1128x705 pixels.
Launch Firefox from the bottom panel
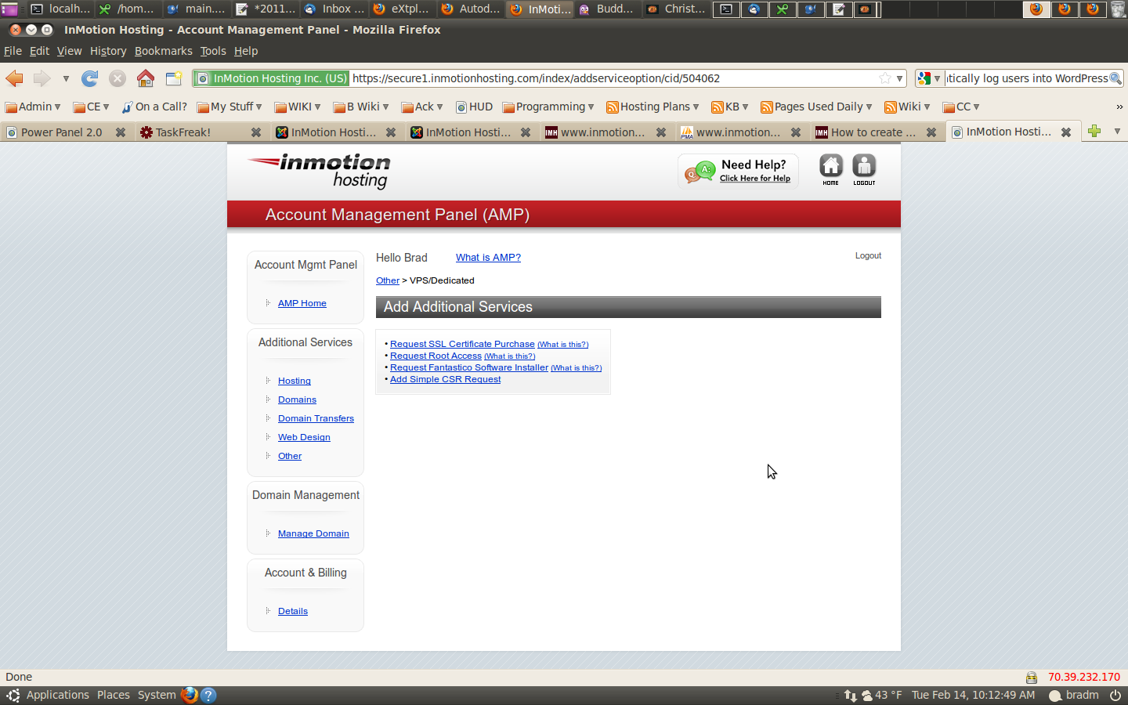[190, 695]
